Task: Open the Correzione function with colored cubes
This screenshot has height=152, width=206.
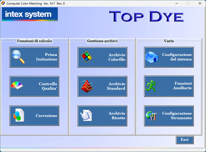Action: 34,116
